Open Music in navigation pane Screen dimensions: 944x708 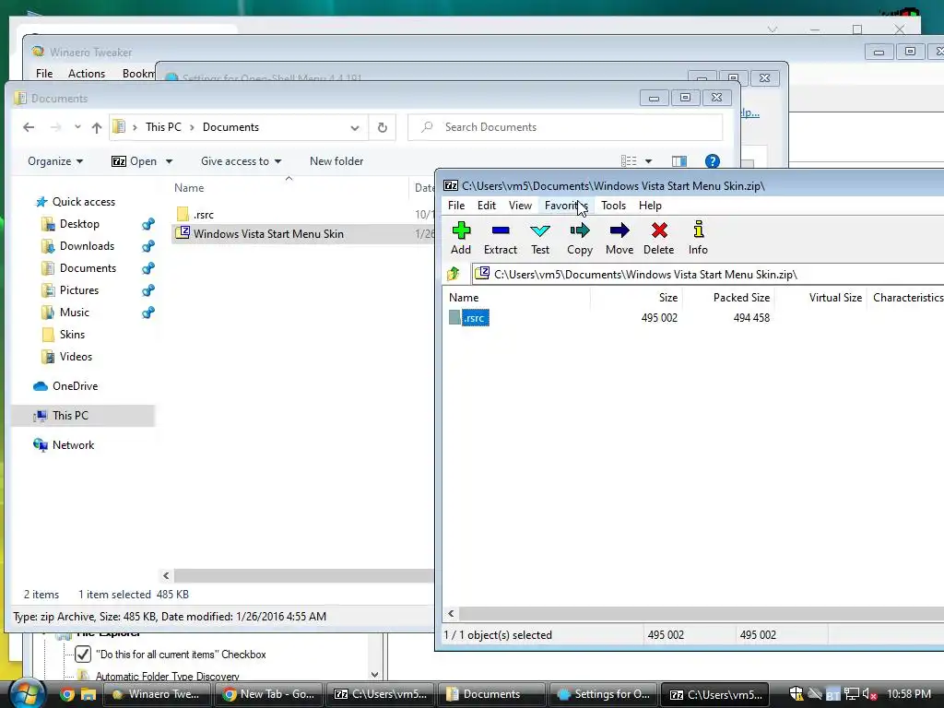74,313
